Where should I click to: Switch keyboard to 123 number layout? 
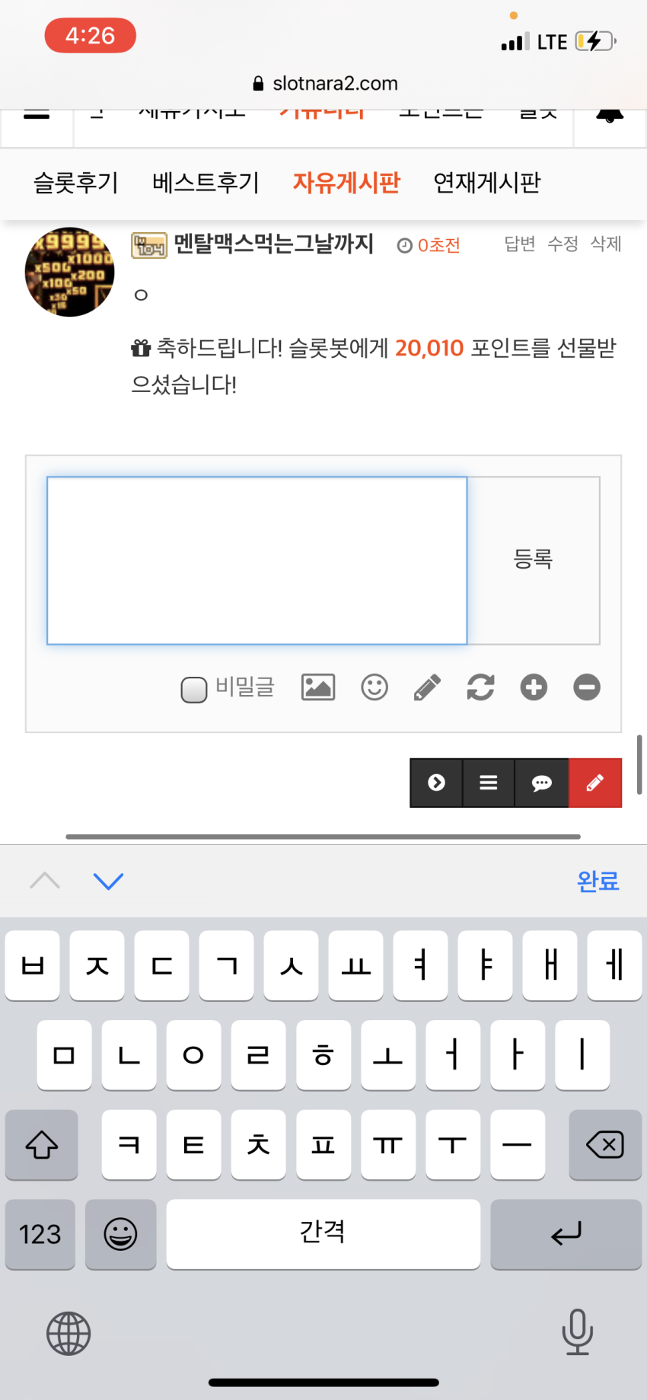click(x=40, y=1234)
